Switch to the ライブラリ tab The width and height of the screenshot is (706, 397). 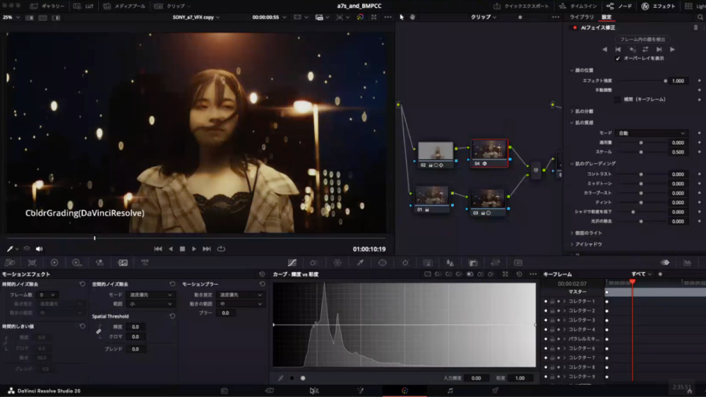point(582,16)
